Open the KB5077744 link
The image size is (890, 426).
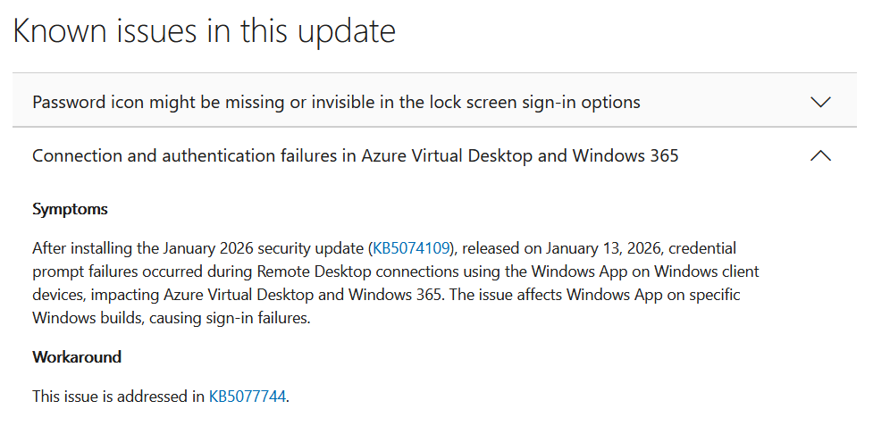click(x=248, y=396)
